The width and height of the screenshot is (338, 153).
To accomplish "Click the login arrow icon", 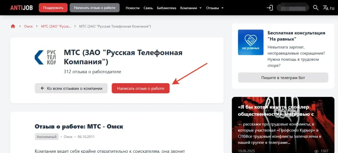I will click(270, 8).
